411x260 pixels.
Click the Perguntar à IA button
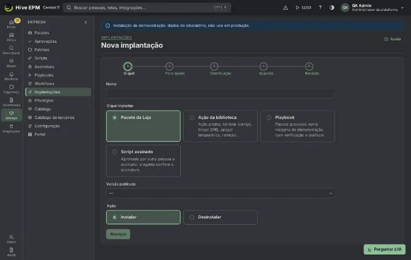tap(384, 249)
